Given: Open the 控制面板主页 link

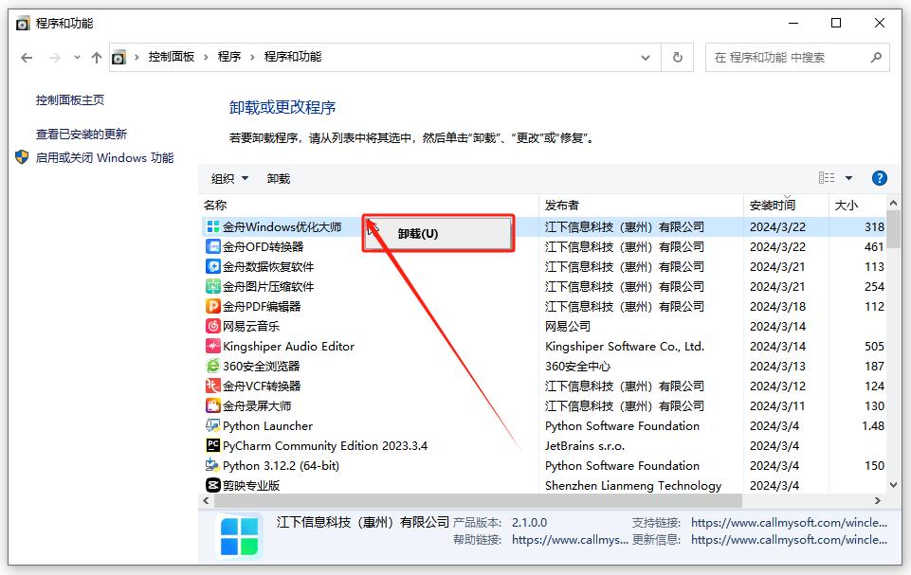Looking at the screenshot, I should click(x=70, y=100).
